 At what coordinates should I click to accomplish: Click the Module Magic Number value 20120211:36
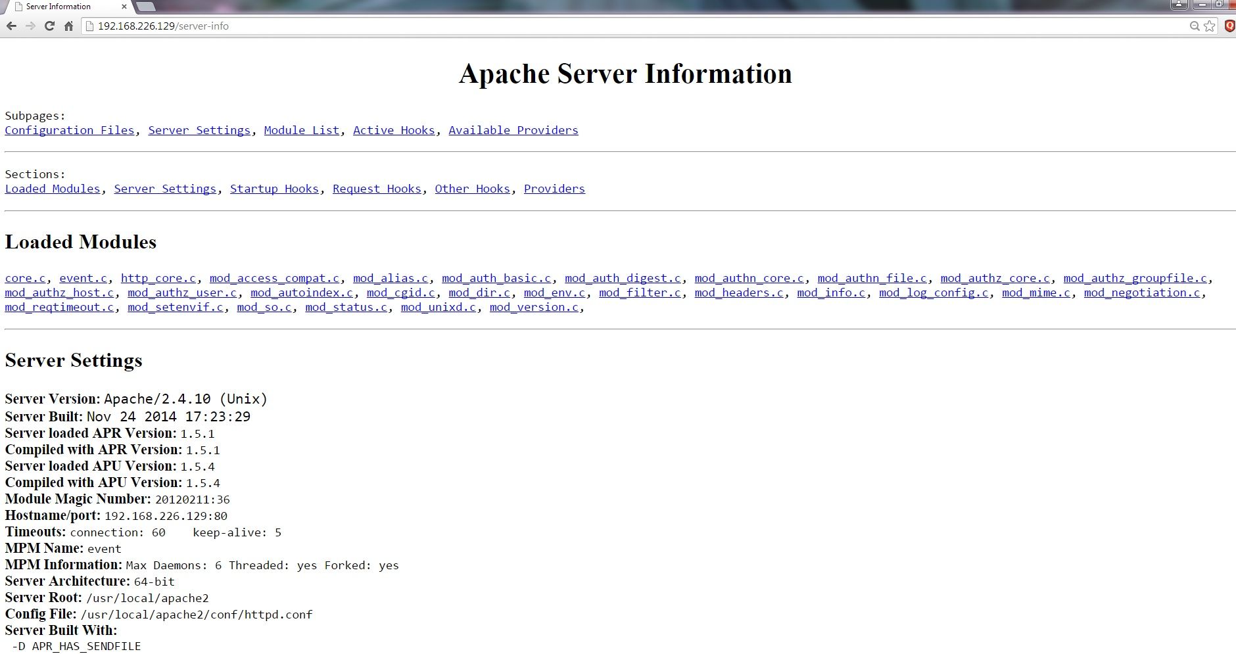193,500
